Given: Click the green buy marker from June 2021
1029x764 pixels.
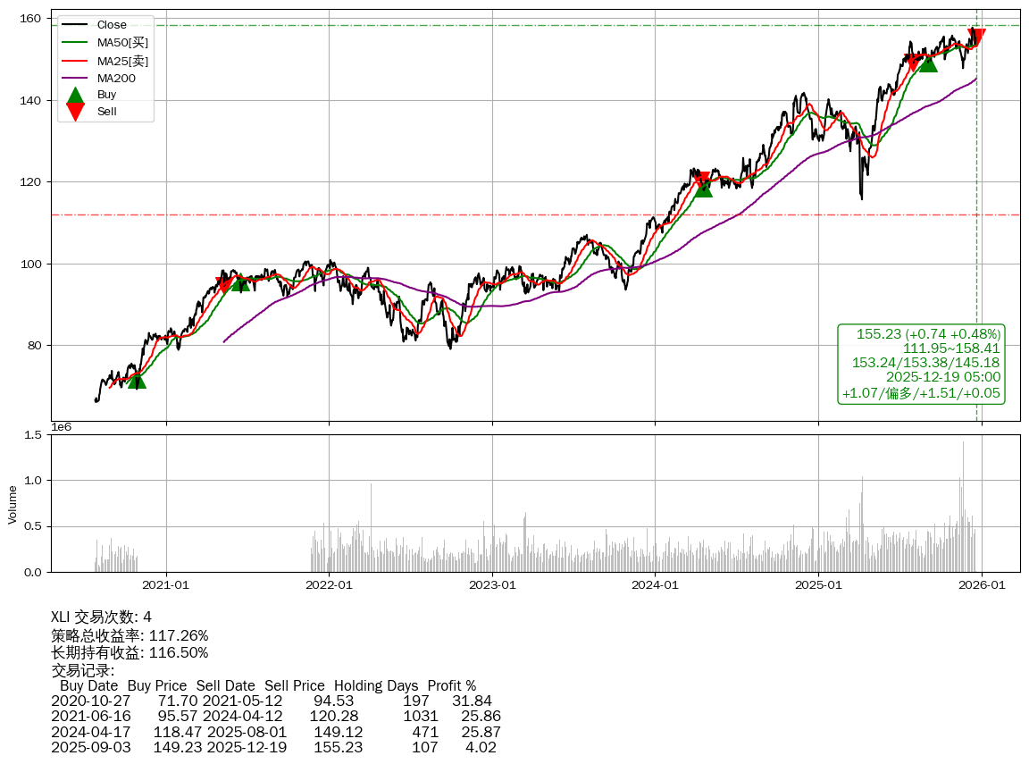Looking at the screenshot, I should (x=240, y=282).
